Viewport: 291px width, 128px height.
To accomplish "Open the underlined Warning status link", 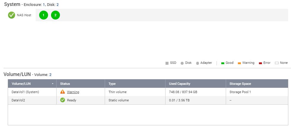I will 73,92.
